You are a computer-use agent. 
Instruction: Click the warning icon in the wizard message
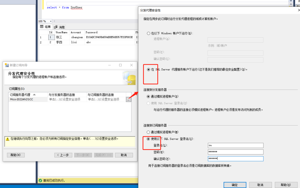click(x=7, y=139)
